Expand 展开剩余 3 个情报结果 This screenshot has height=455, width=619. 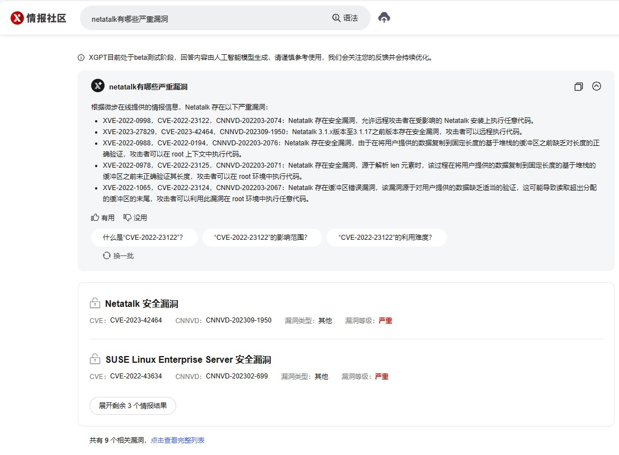[x=133, y=406]
